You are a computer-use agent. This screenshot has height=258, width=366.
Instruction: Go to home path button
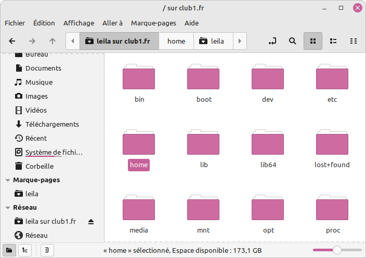pyautogui.click(x=176, y=41)
